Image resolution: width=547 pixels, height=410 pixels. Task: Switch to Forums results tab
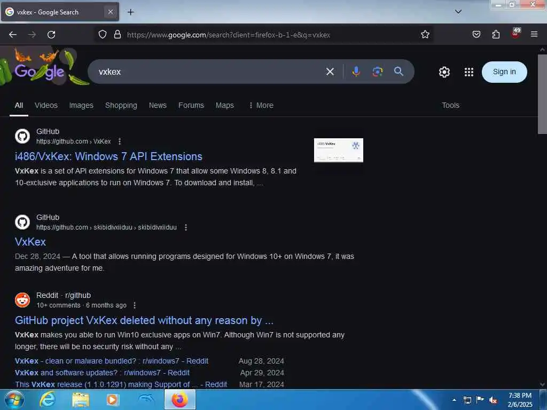191,105
